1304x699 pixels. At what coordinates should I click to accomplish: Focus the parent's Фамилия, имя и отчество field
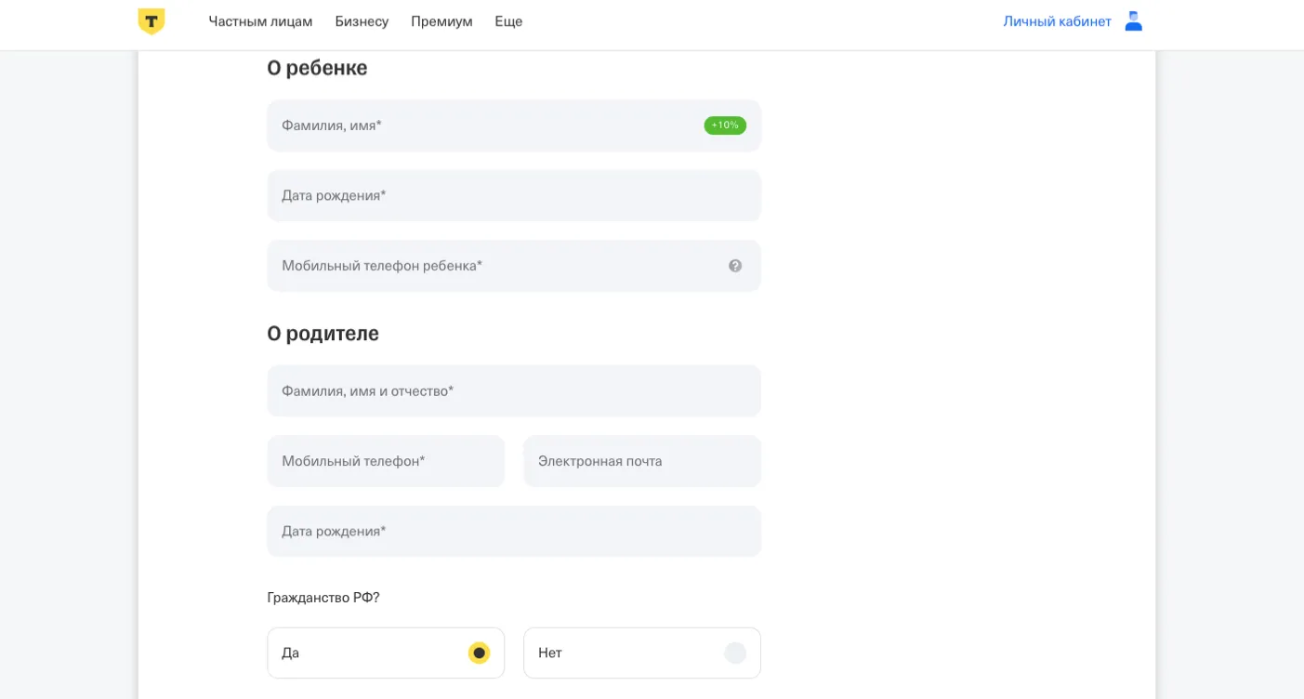coord(513,390)
